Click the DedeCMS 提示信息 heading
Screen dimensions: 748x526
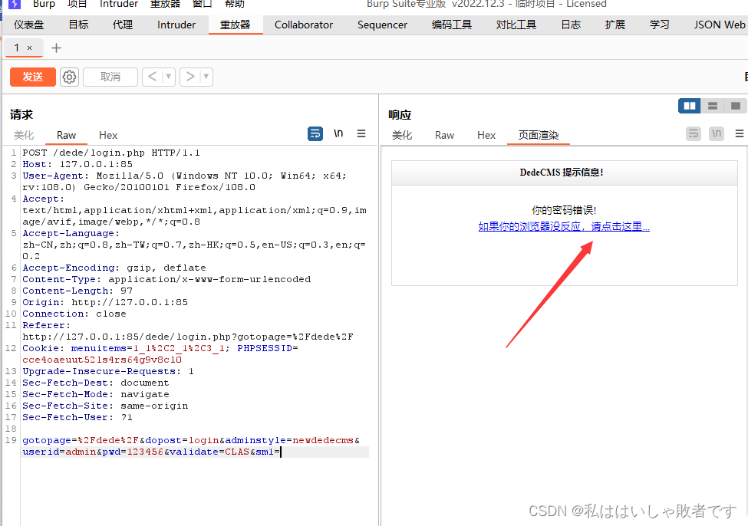point(562,173)
